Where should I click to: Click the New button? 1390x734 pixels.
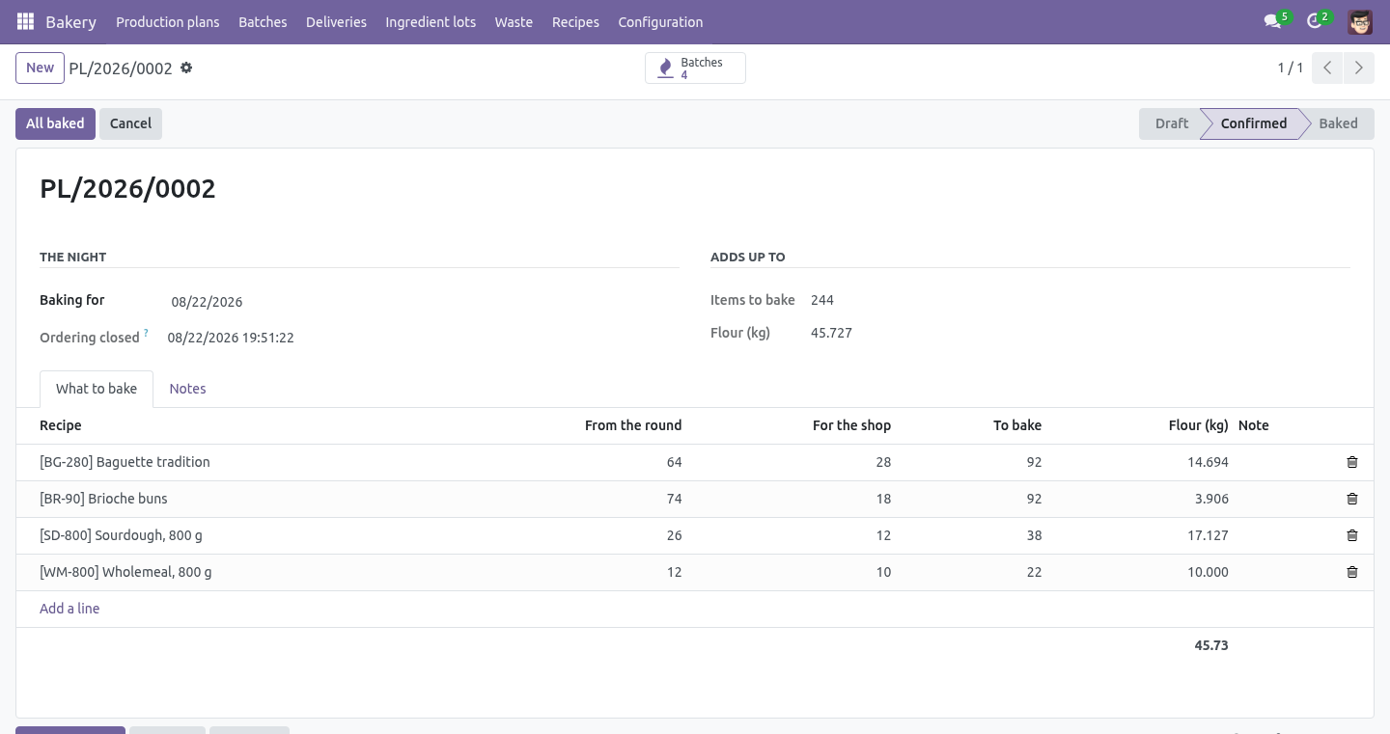click(x=40, y=68)
